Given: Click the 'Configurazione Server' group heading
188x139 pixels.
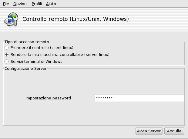Looking at the screenshot, I should [x=25, y=69].
